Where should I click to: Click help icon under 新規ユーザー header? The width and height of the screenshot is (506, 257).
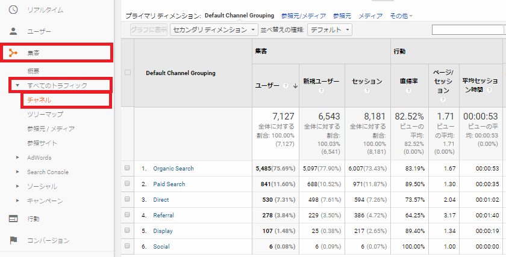(322, 91)
